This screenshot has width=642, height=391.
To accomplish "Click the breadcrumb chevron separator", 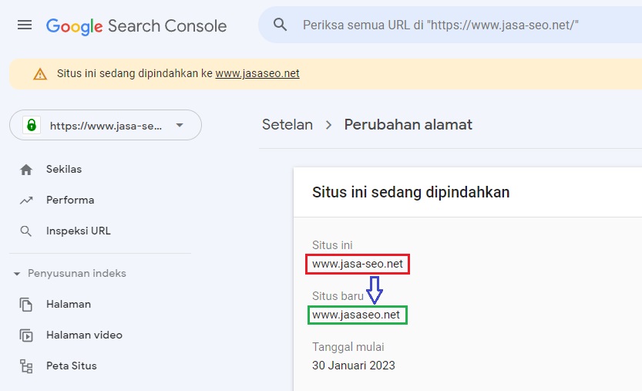I will click(x=328, y=125).
